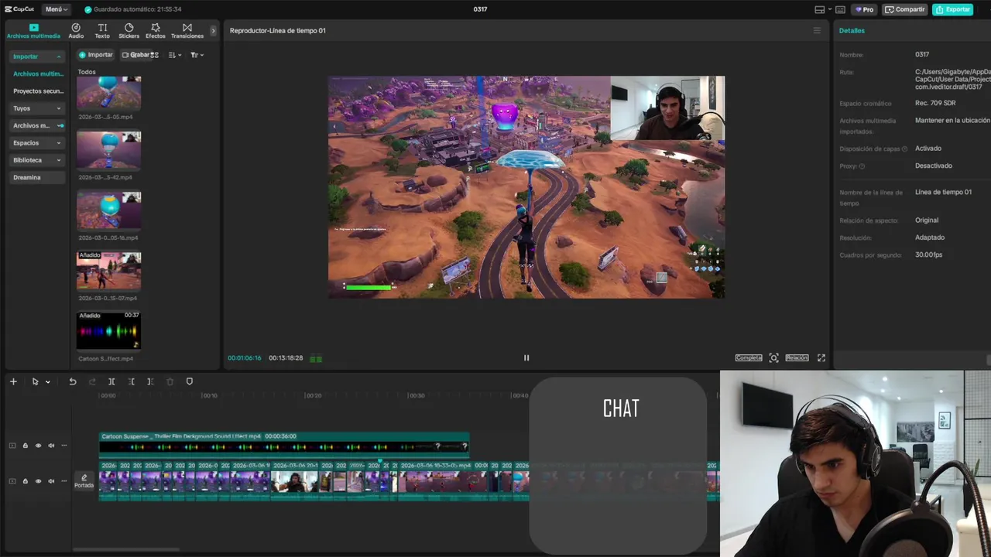This screenshot has width=991, height=557.
Task: Click the Split clip tool
Action: tap(111, 381)
